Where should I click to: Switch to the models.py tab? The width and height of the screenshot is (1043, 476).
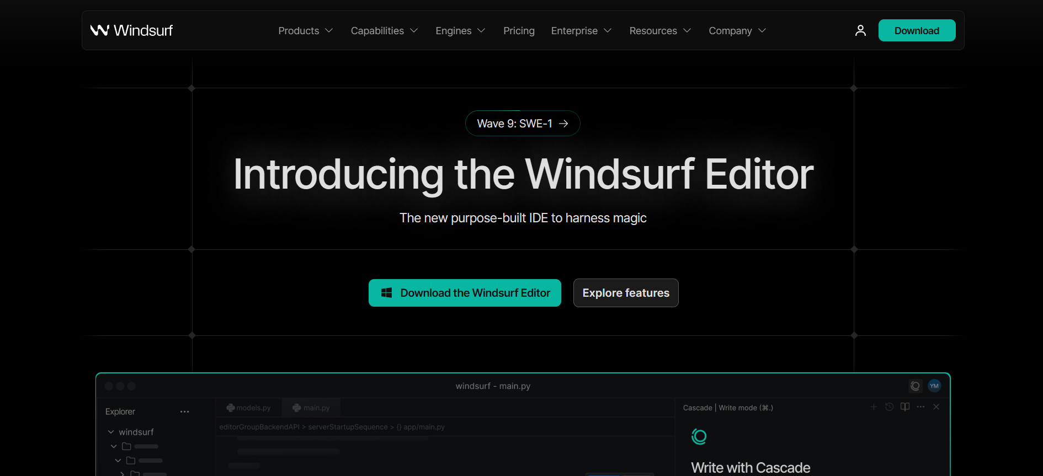[248, 408]
